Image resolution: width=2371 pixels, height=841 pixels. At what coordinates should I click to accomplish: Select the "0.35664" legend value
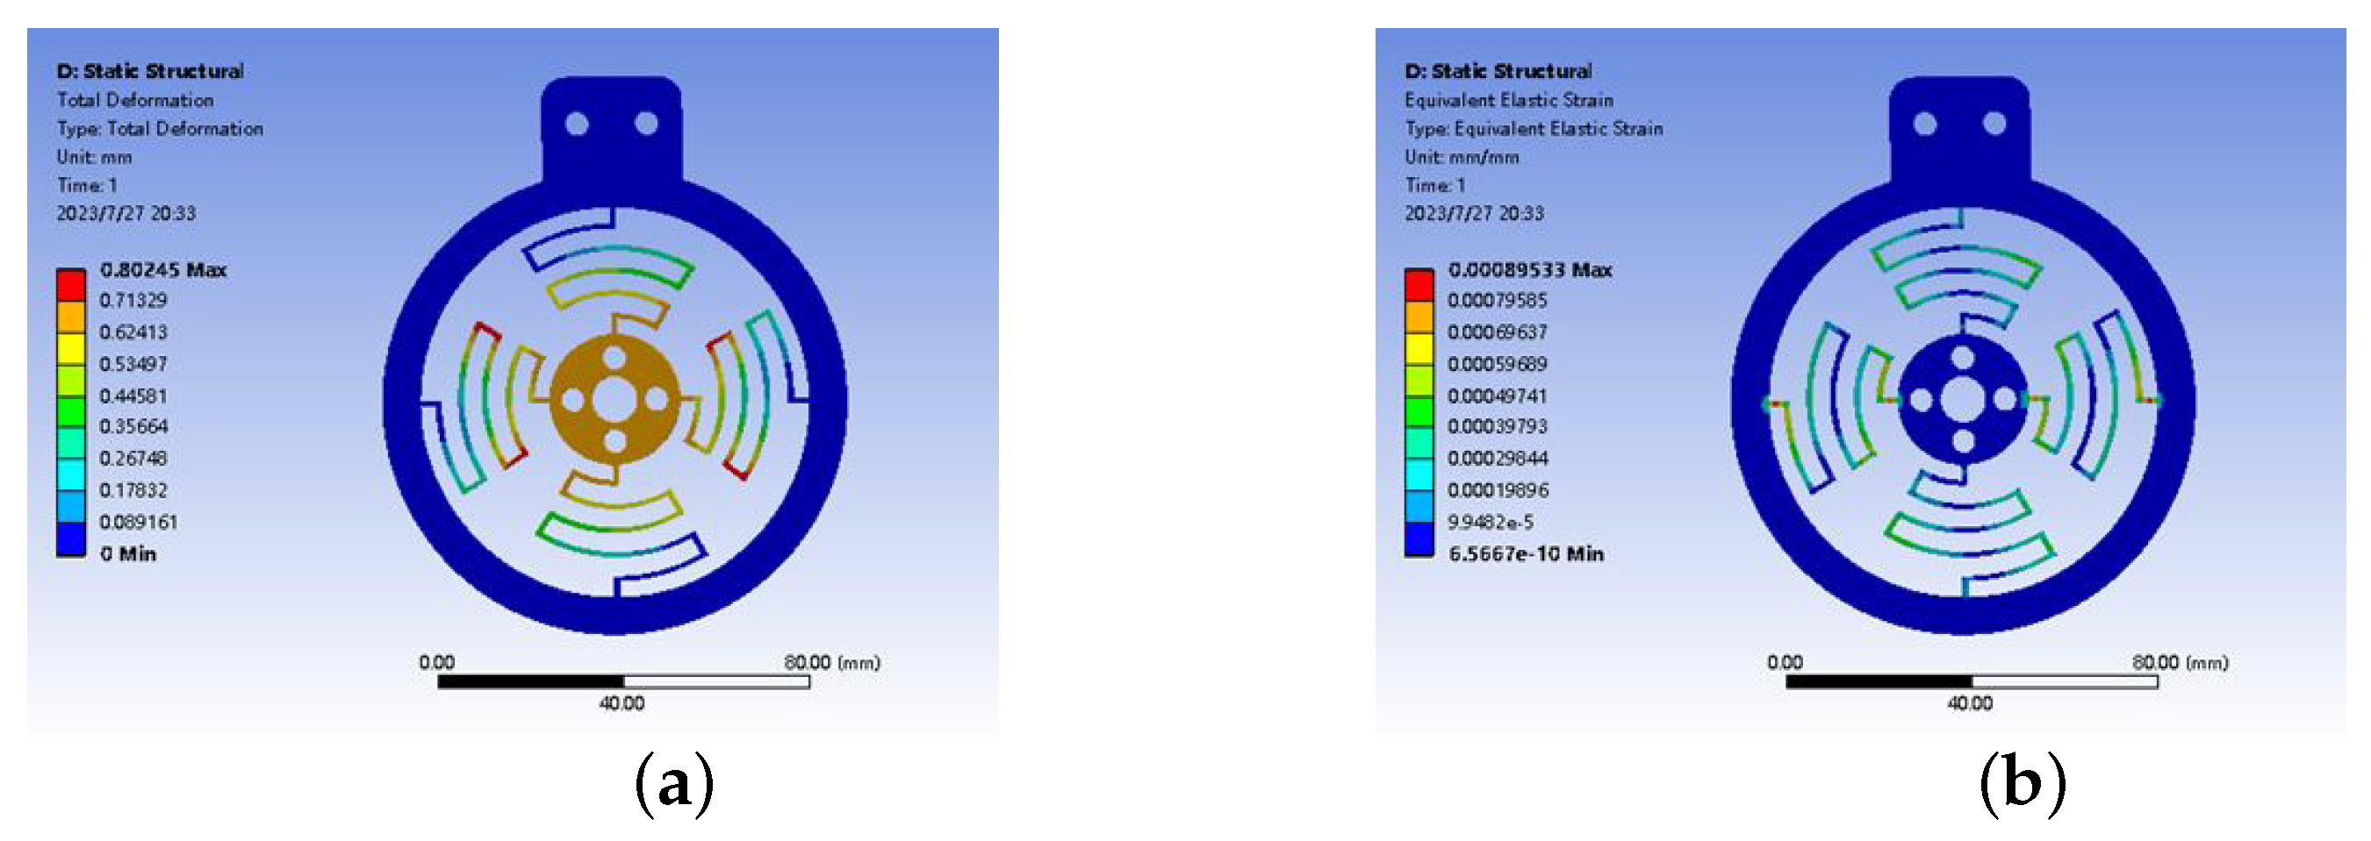[134, 426]
